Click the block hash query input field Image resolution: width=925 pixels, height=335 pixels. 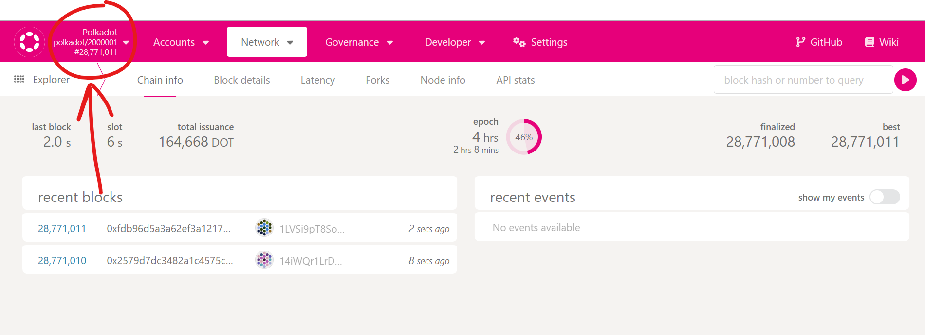pos(803,80)
